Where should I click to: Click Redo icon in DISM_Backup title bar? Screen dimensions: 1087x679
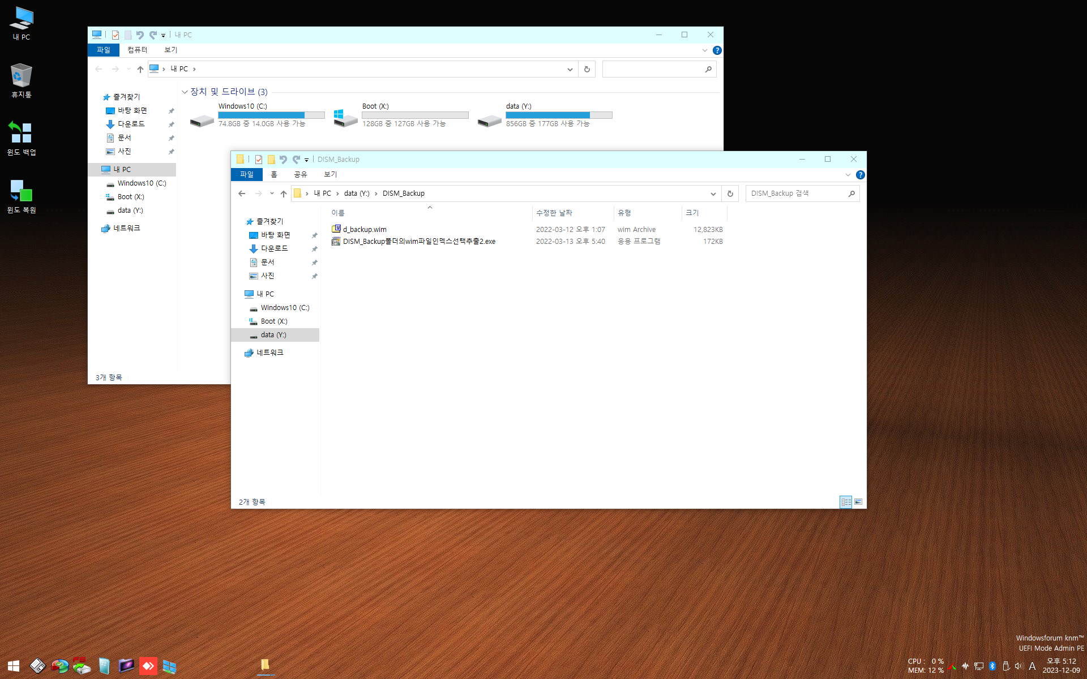tap(296, 160)
